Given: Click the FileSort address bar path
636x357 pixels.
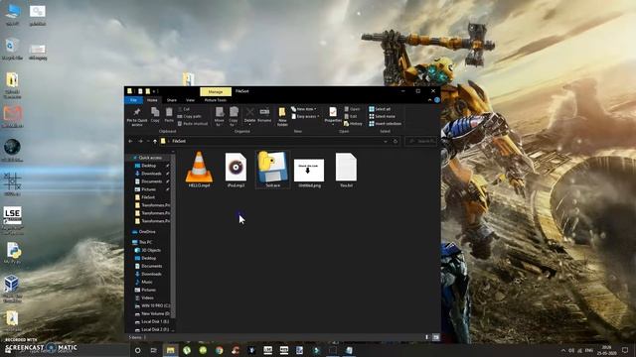Looking at the screenshot, I should tap(179, 141).
